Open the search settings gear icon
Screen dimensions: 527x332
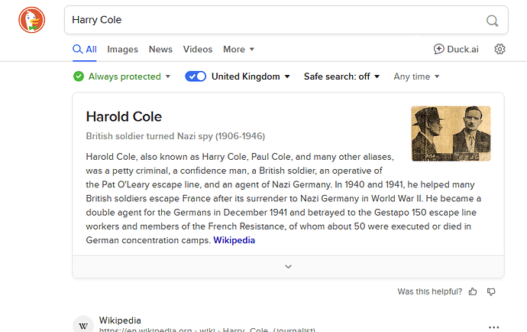pos(500,49)
